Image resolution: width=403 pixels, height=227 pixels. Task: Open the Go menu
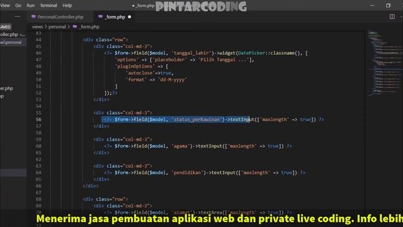coord(18,6)
